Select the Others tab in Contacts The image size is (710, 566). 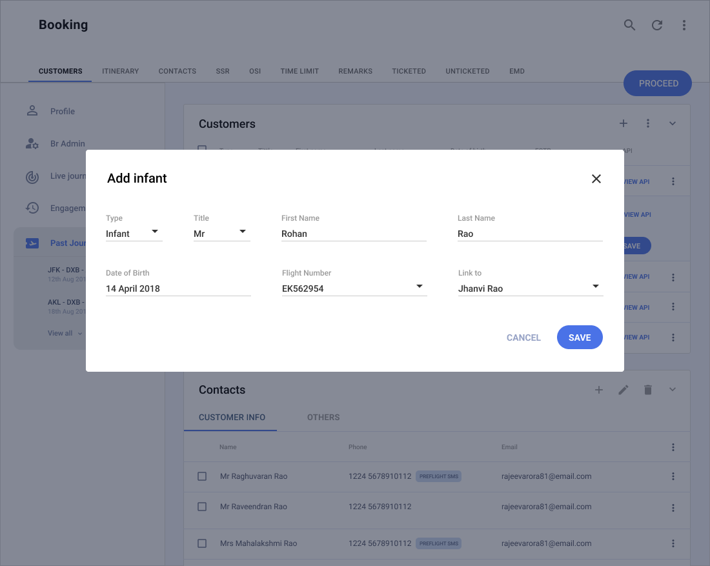[323, 418]
